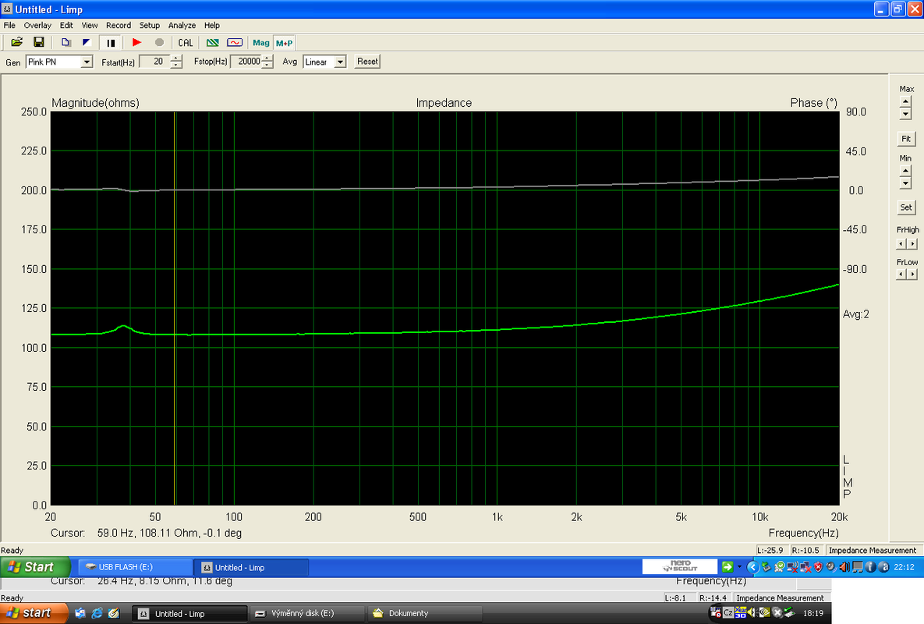Open the Record menu
The height and width of the screenshot is (624, 924).
119,25
